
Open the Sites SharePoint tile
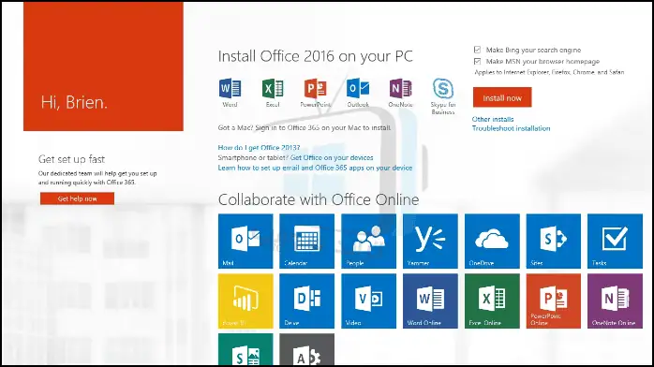coord(553,242)
